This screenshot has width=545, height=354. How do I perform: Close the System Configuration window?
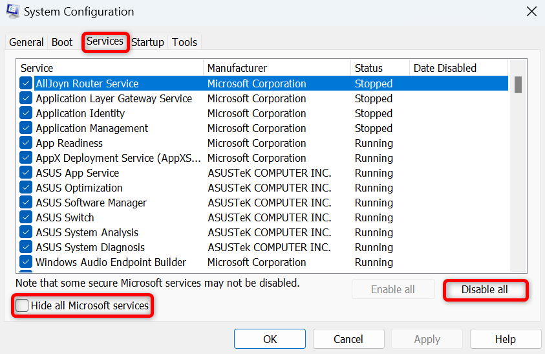tap(531, 12)
